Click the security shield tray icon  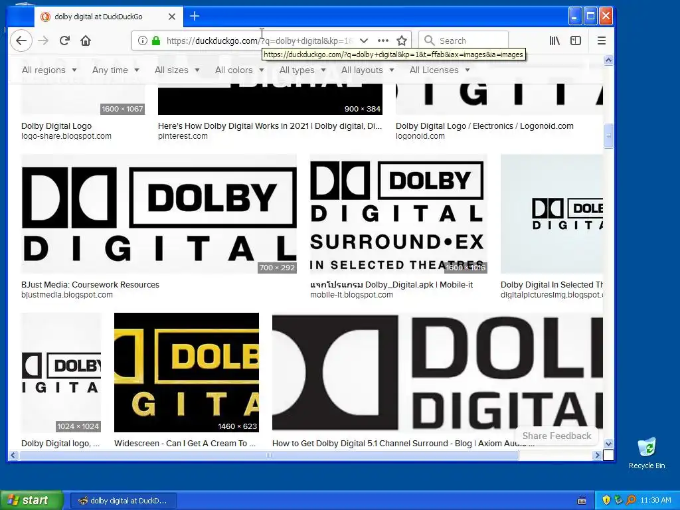pos(606,501)
